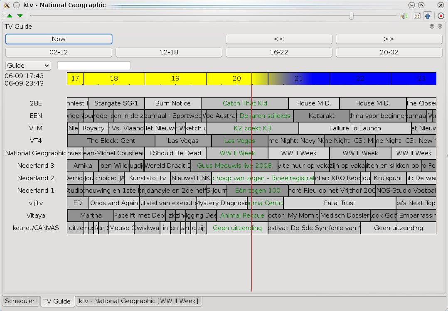The height and width of the screenshot is (311, 448).
Task: Select Kunststof tv on Nederland 2
Action: pyautogui.click(x=148, y=178)
